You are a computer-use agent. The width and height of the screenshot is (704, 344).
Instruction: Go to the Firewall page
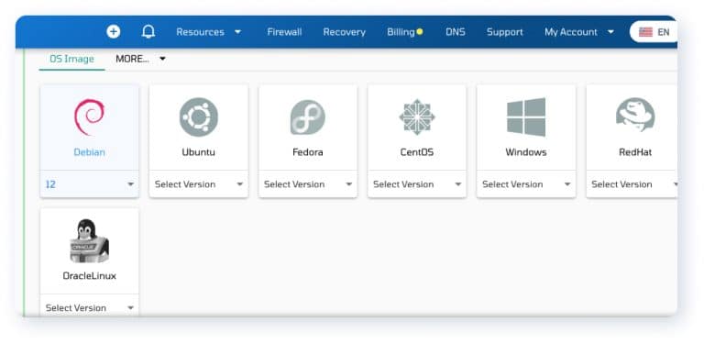[x=284, y=32]
